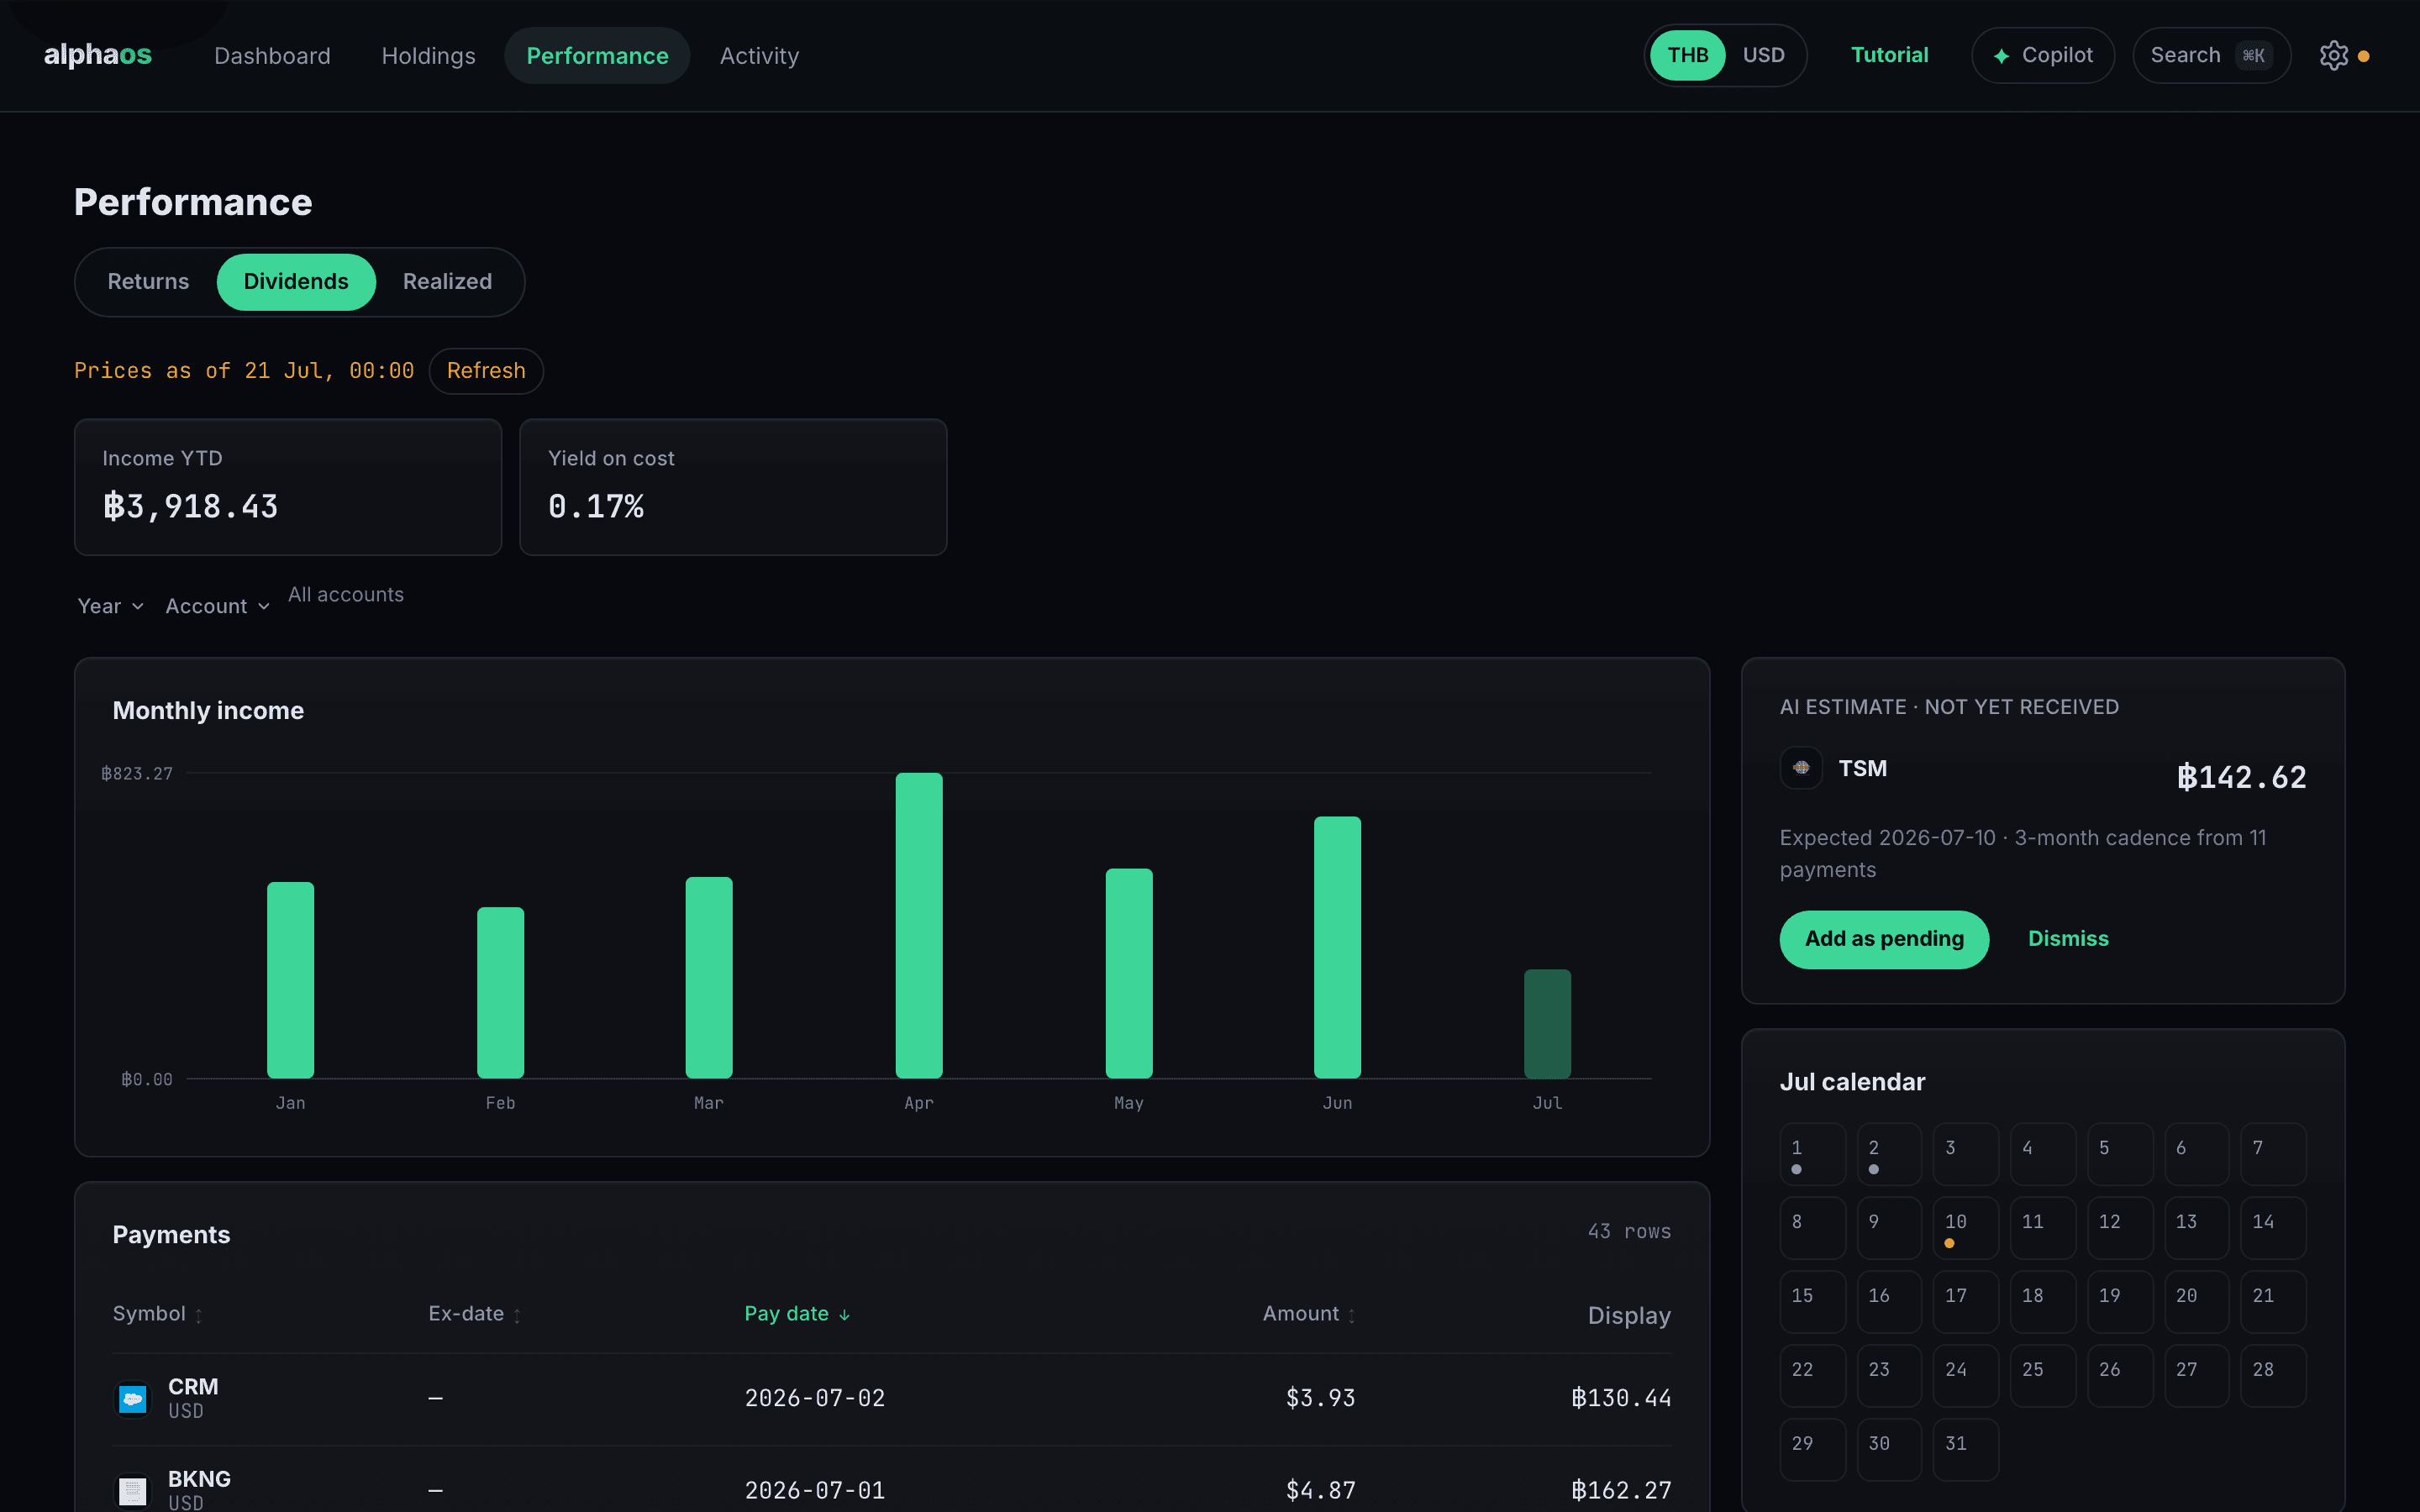Click the Search box
2420x1512 pixels.
pos(2211,56)
